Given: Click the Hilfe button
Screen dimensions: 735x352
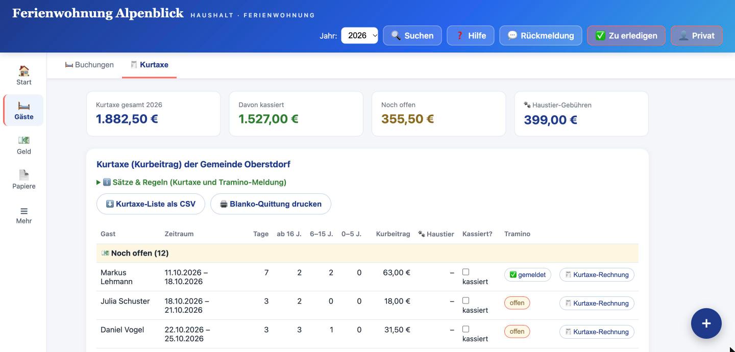Looking at the screenshot, I should coord(471,36).
